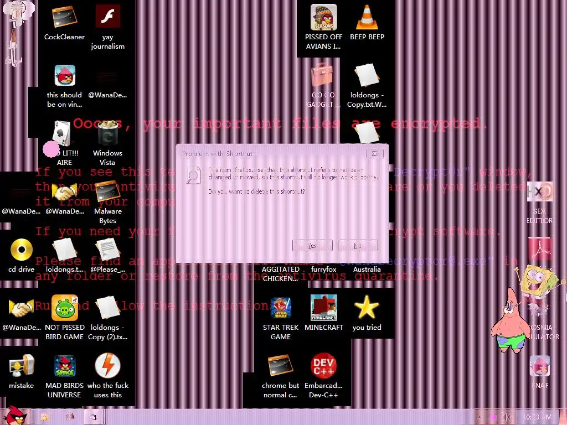Open the CockCleaner desktop shortcut
This screenshot has height=425, width=567.
point(64,17)
